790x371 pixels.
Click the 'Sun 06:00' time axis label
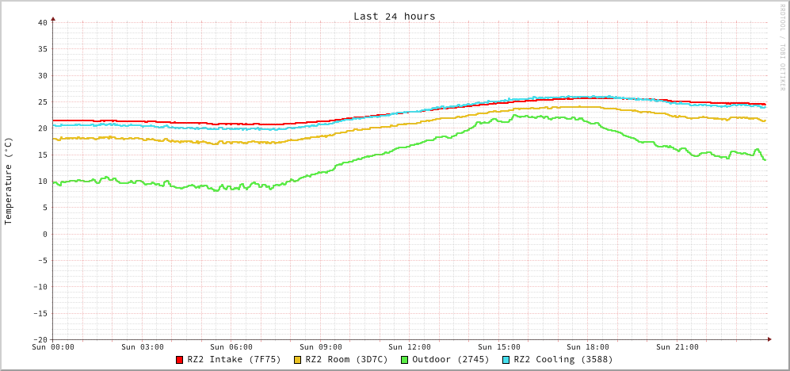click(x=231, y=347)
